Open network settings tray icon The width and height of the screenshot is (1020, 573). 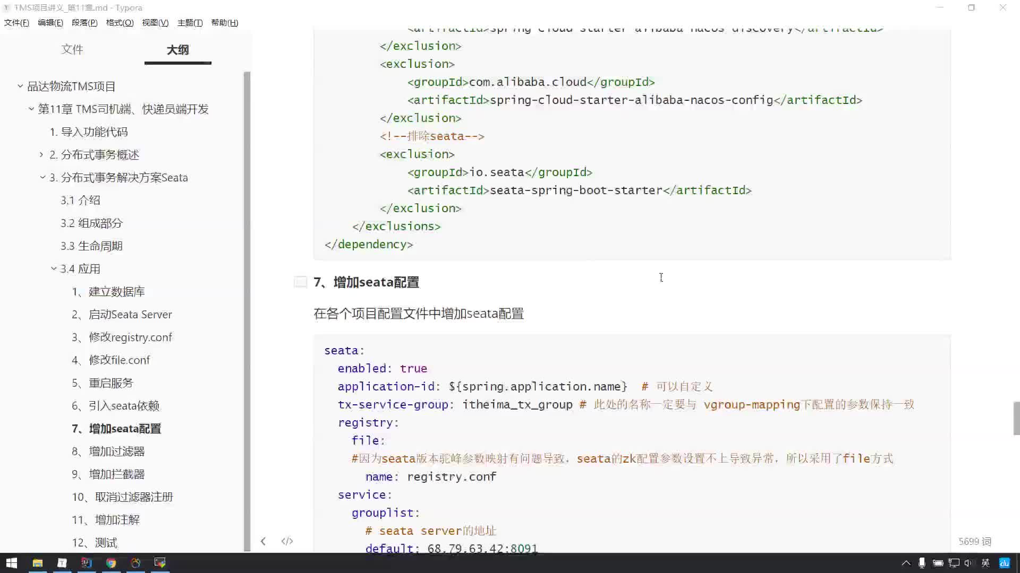click(954, 563)
